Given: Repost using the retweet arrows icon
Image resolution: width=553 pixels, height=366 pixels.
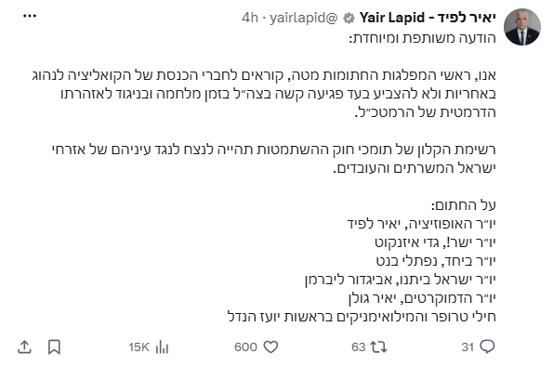Looking at the screenshot, I should (x=379, y=347).
